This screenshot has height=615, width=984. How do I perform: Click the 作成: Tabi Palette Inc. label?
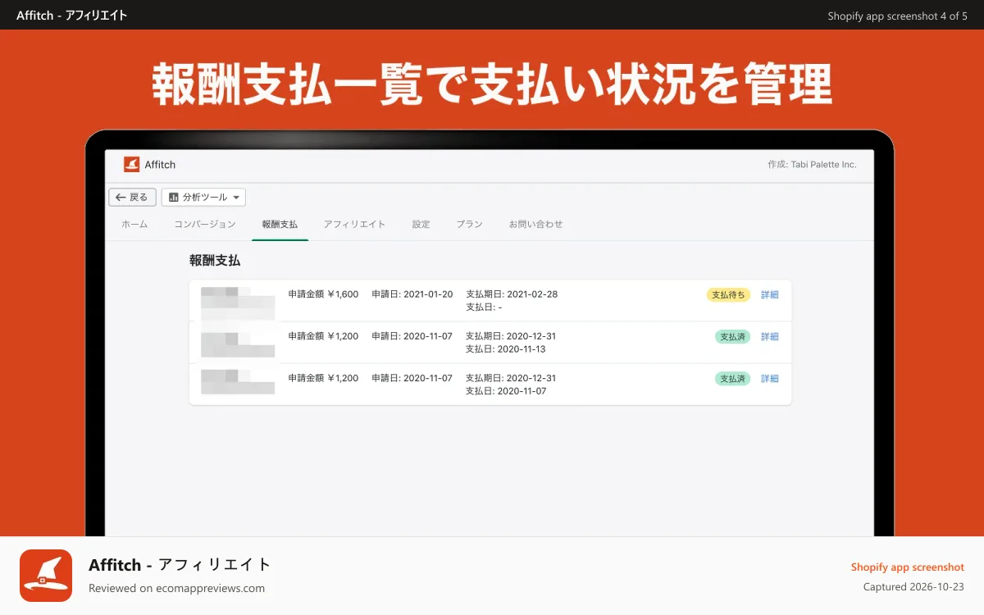[812, 165]
